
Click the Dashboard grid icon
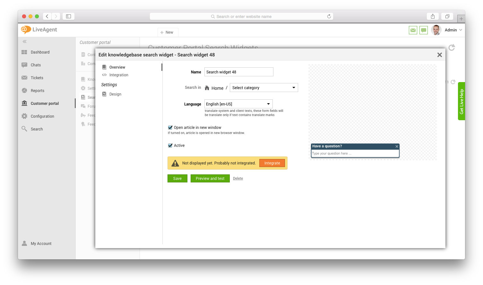point(24,52)
